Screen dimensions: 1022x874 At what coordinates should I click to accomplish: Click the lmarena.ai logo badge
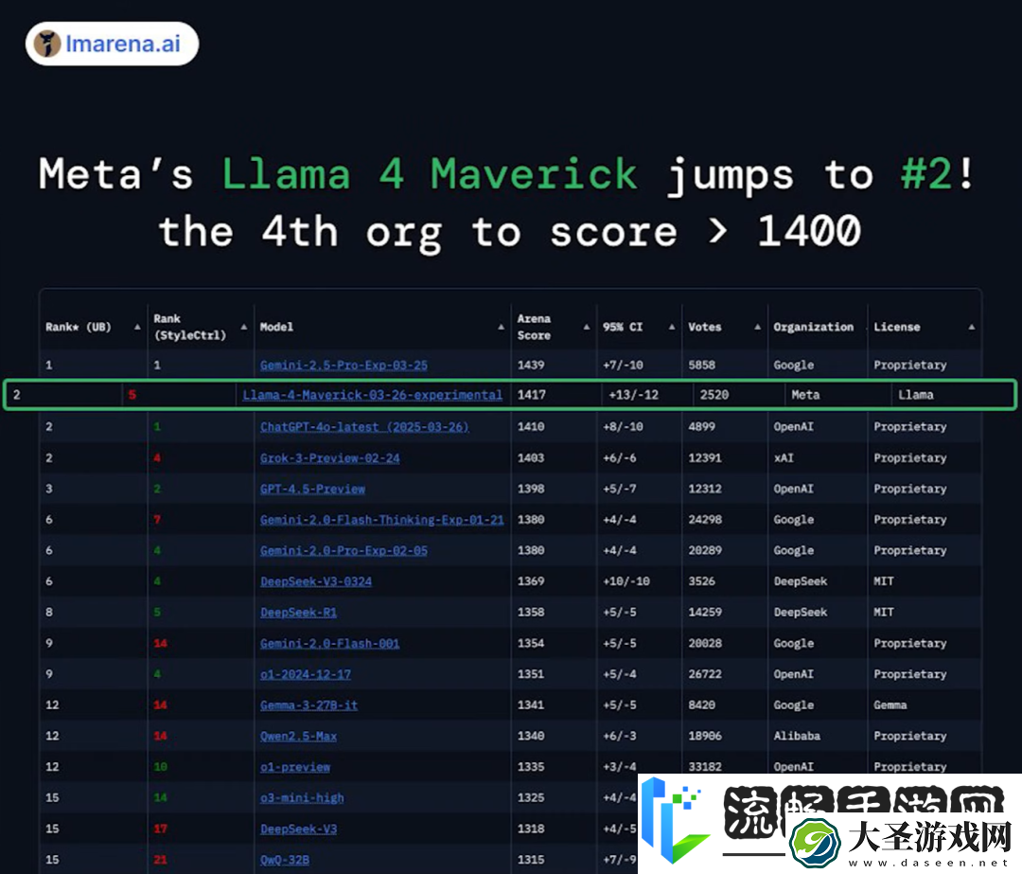[112, 44]
